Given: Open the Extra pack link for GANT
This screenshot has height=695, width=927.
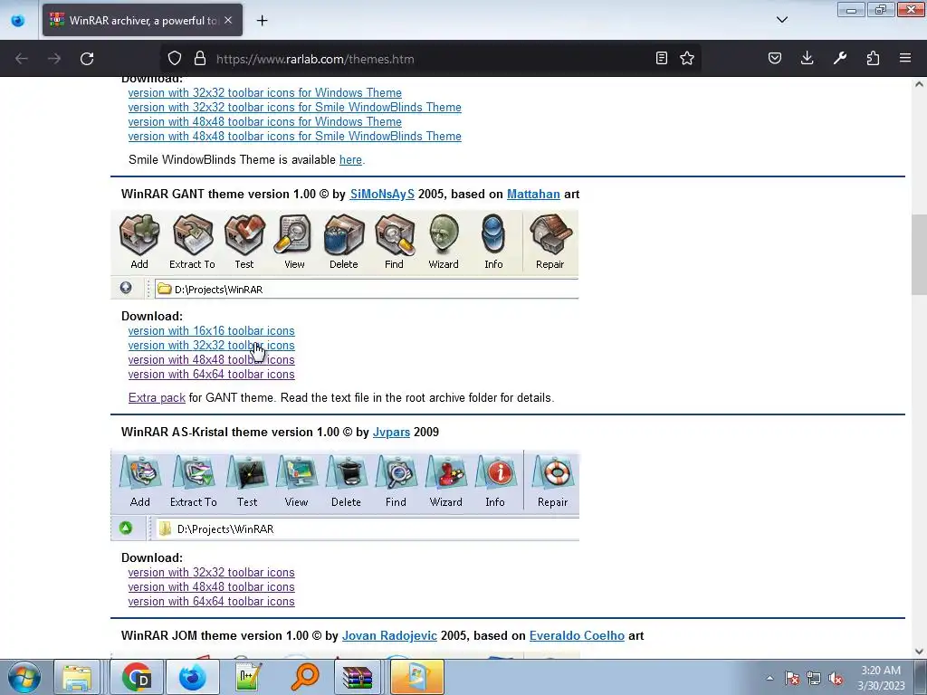Looking at the screenshot, I should [x=157, y=398].
